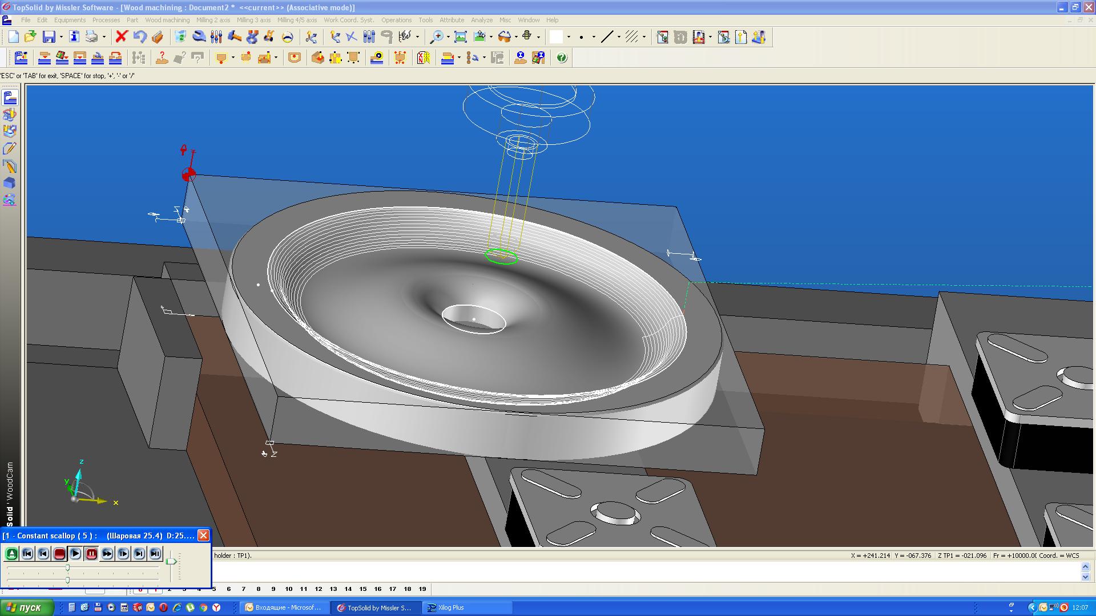The width and height of the screenshot is (1096, 616).
Task: Select layer number 10 in the bar
Action: tap(288, 589)
